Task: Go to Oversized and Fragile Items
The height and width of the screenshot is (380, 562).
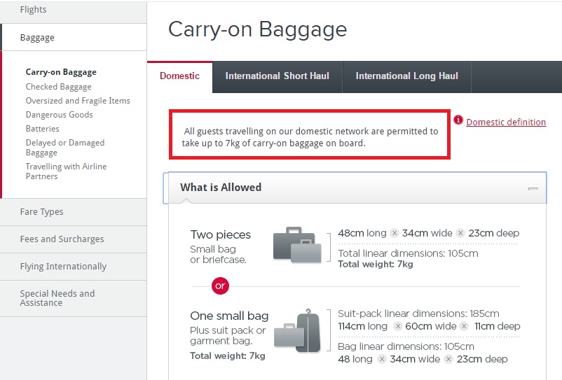Action: tap(78, 101)
